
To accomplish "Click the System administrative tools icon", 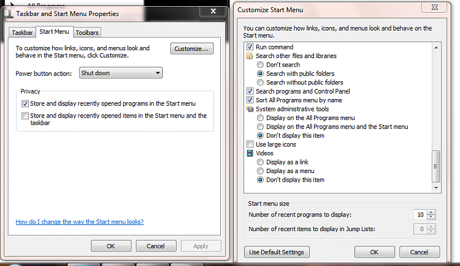I will click(250, 109).
